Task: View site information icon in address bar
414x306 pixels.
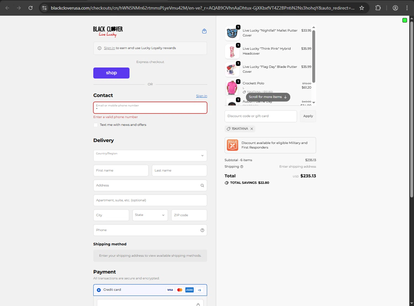Action: click(x=44, y=8)
